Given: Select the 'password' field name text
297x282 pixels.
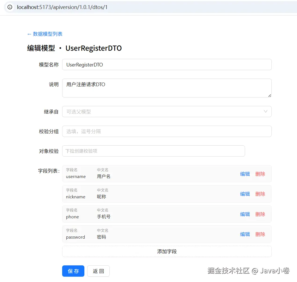Looking at the screenshot, I should (x=75, y=237).
